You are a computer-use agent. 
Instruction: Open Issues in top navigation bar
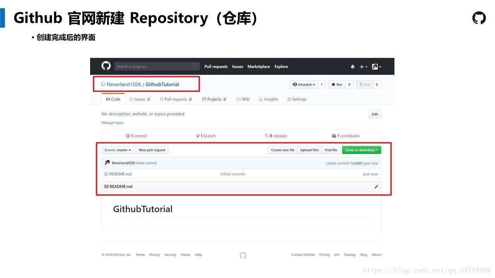pyautogui.click(x=237, y=67)
